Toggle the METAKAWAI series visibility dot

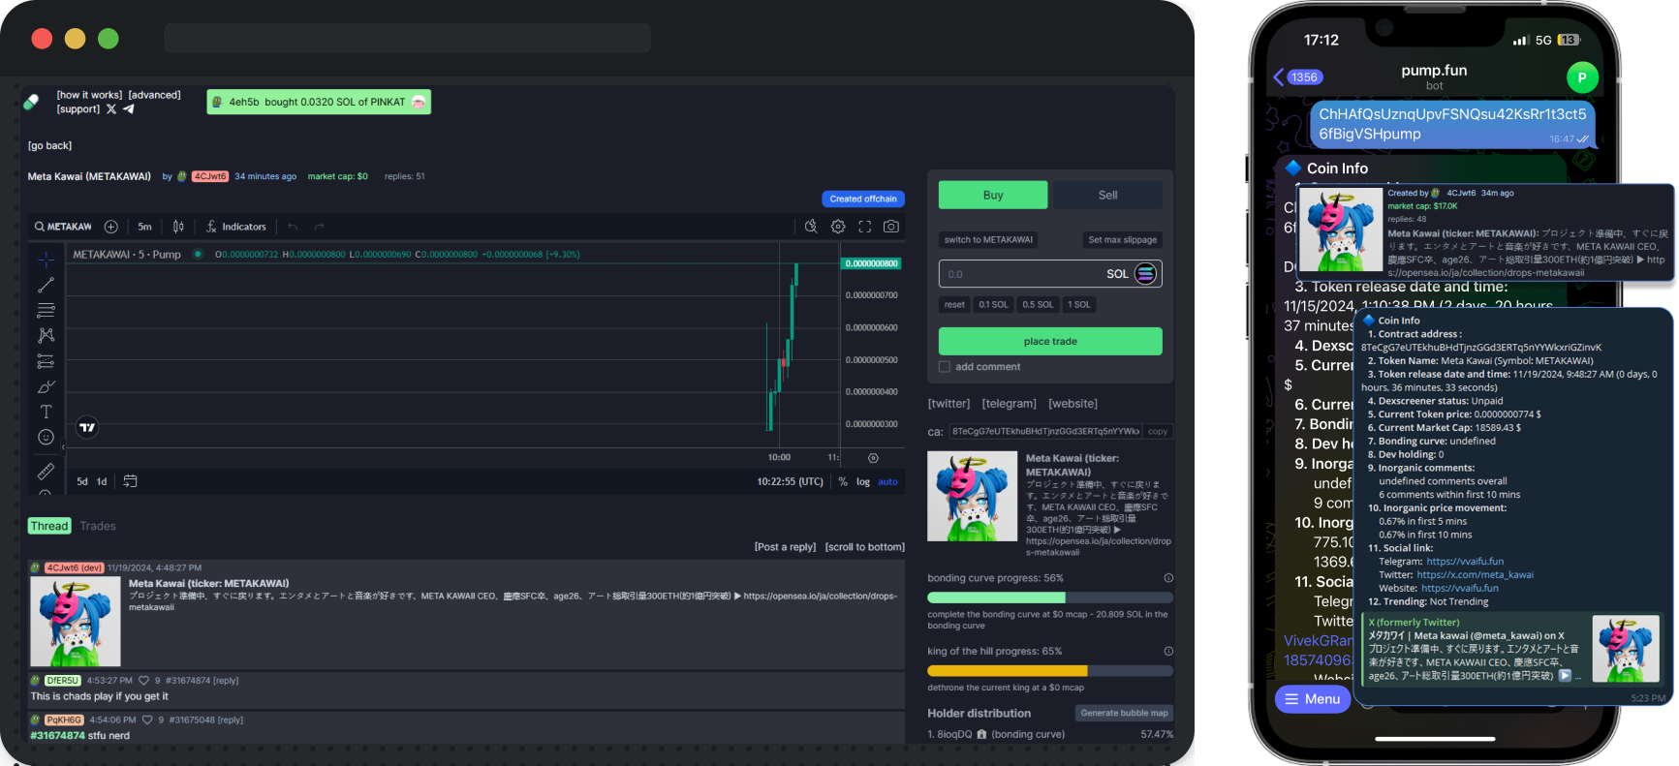coord(198,255)
